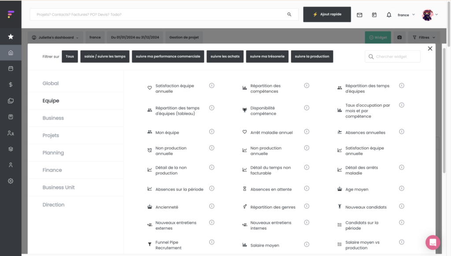Image resolution: width=451 pixels, height=256 pixels.
Task: Click the camera snapshot icon
Action: pos(399,37)
